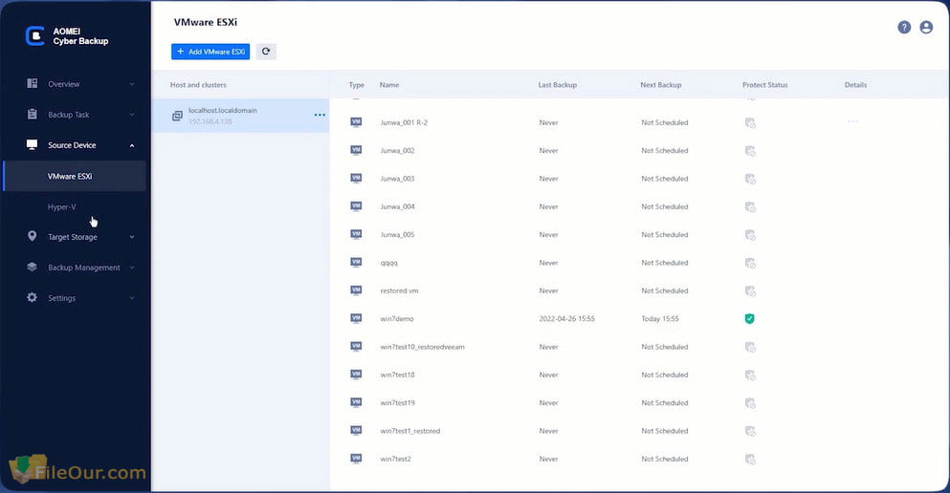Expand the Backup Management chevron arrow

point(132,268)
